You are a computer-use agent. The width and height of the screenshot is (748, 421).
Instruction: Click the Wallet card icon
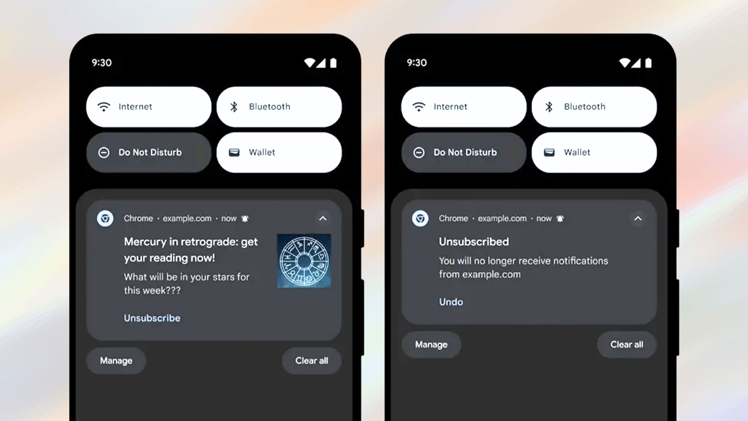[x=234, y=152]
